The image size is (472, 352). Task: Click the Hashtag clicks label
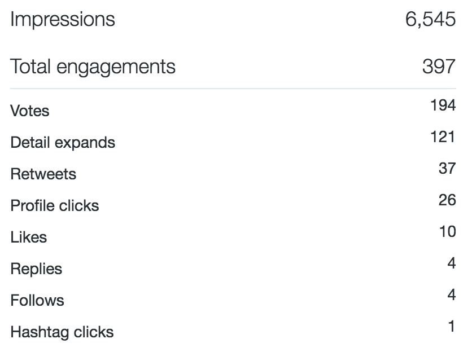[x=62, y=332]
